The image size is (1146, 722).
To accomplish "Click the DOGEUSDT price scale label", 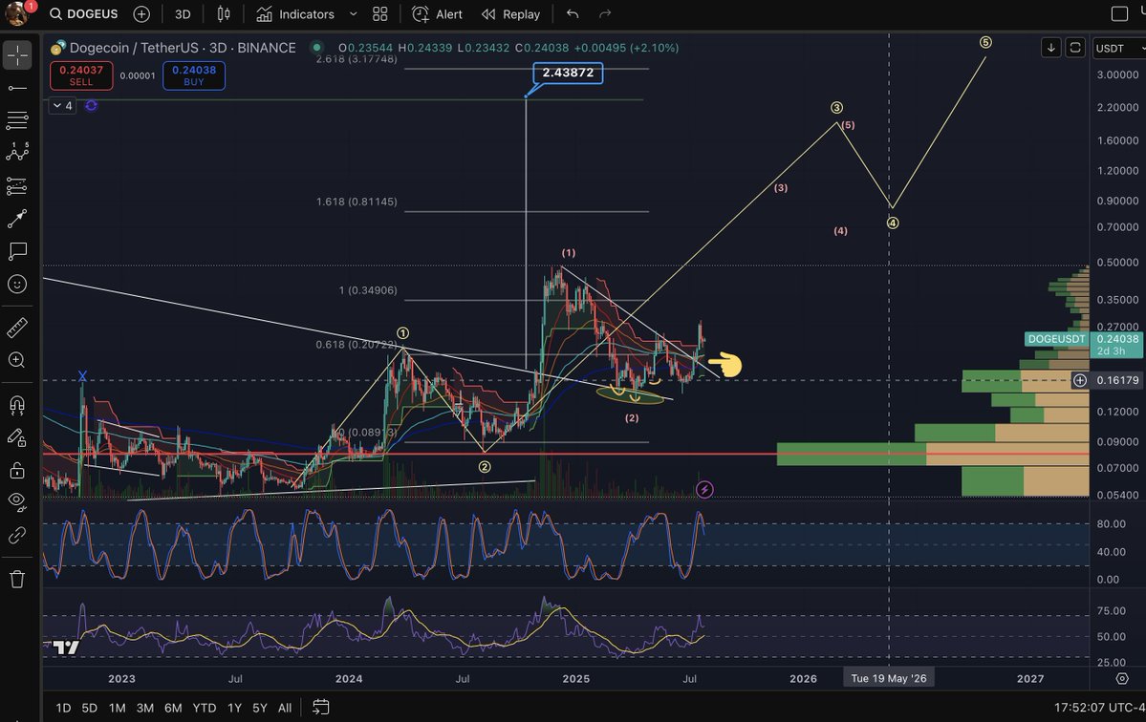I will [x=1056, y=339].
